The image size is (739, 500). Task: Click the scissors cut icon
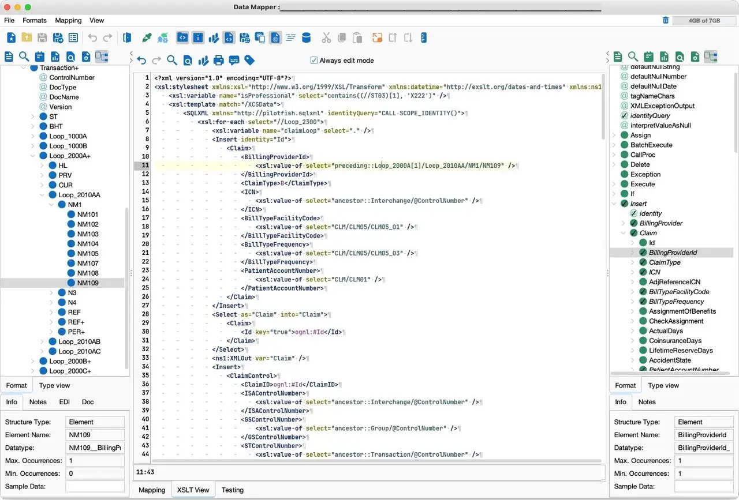click(326, 38)
